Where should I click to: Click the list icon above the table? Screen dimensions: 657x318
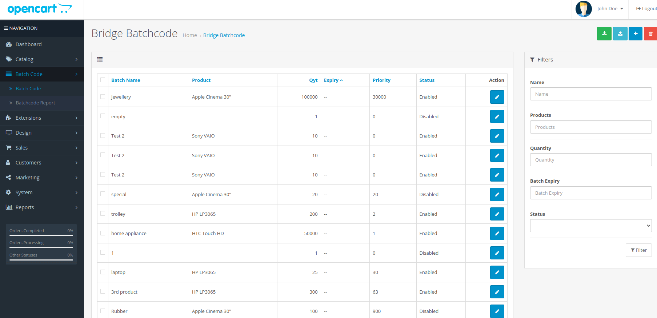100,60
